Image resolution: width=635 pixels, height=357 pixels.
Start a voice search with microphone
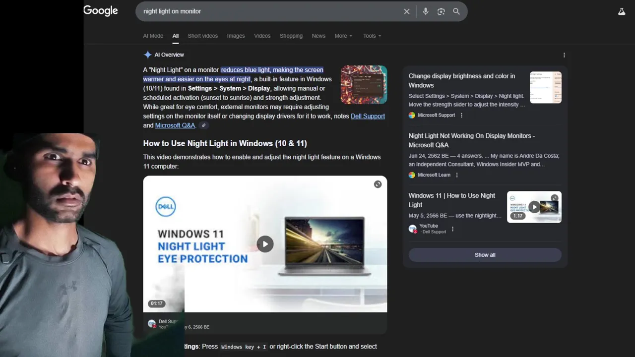click(x=426, y=11)
